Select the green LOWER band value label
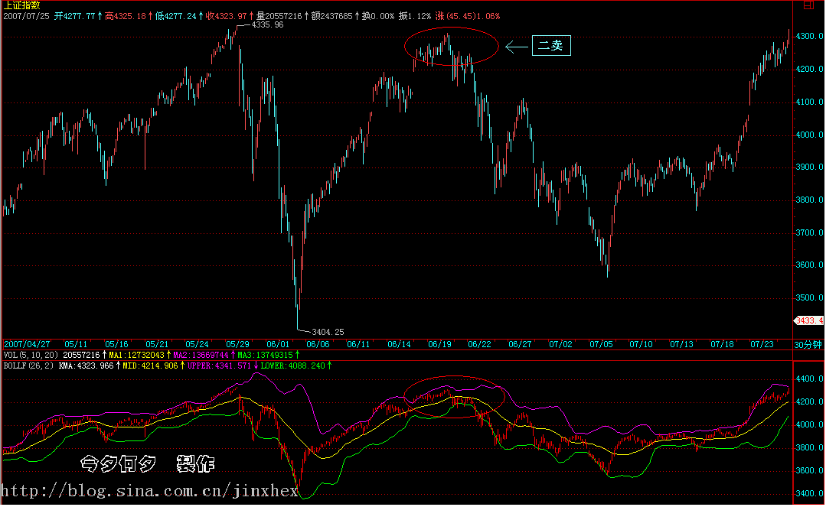Viewport: 826px width, 507px height. [298, 366]
